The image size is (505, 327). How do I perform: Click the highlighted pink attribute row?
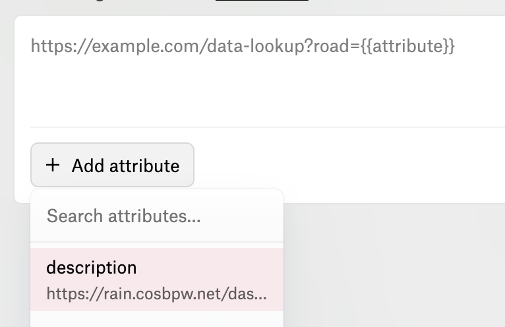coord(157,280)
